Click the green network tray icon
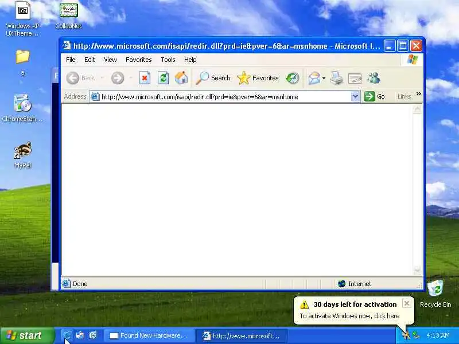Image resolution: width=459 pixels, height=344 pixels. point(415,335)
